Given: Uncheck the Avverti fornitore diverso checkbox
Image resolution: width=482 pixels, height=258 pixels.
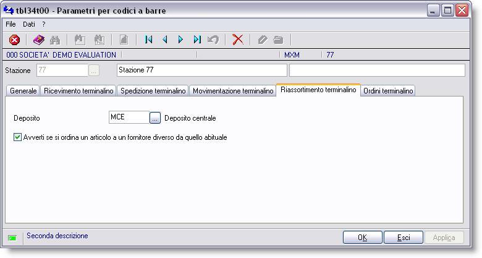Looking at the screenshot, I should pyautogui.click(x=17, y=137).
